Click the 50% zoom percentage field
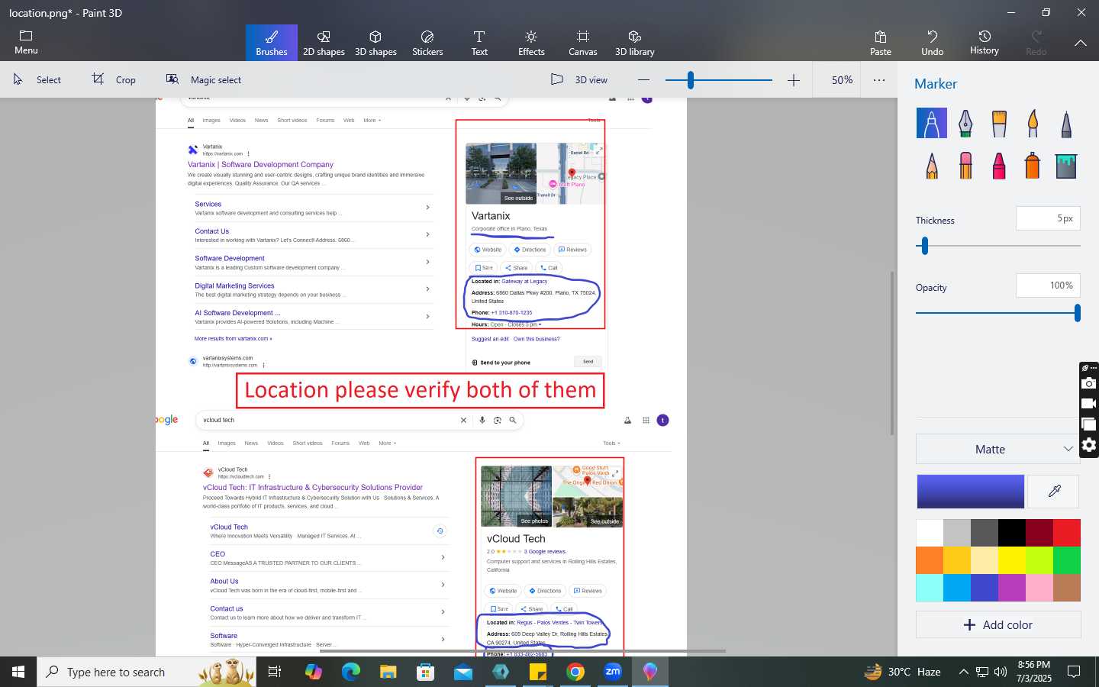 pos(843,79)
